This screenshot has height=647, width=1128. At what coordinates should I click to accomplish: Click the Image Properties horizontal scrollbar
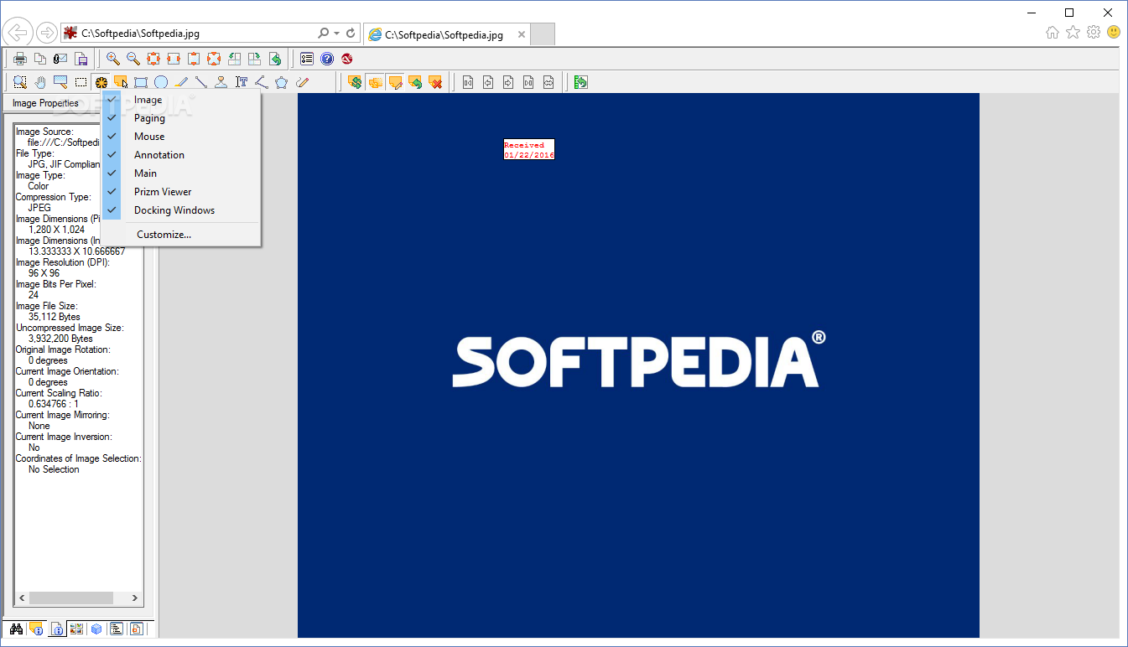pyautogui.click(x=79, y=598)
